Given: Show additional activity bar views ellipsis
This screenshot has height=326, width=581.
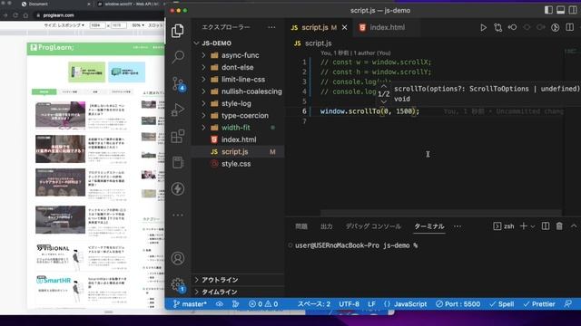Looking at the screenshot, I should pos(178,215).
